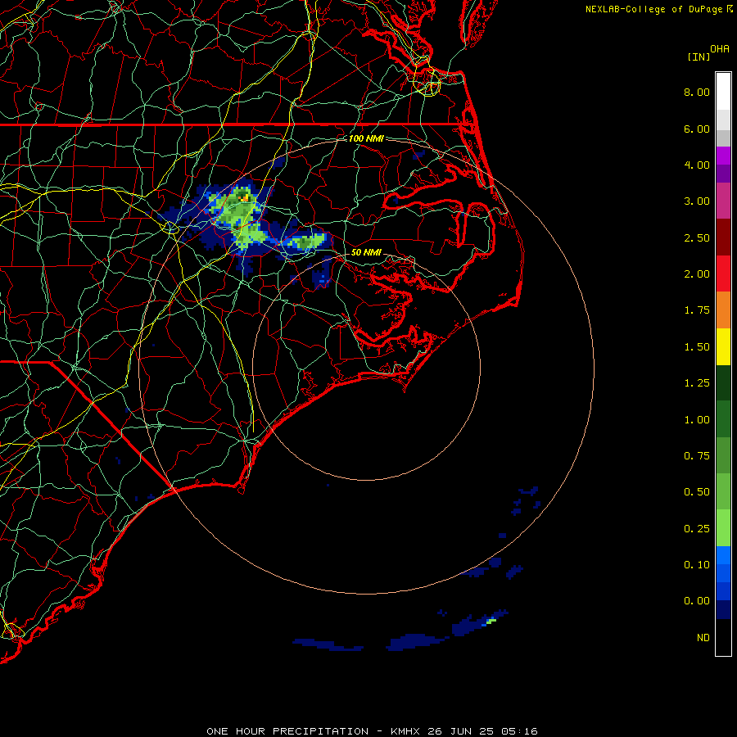Image resolution: width=737 pixels, height=737 pixels.
Task: Pick the green swatch beside 1.00
Action: pyautogui.click(x=723, y=419)
